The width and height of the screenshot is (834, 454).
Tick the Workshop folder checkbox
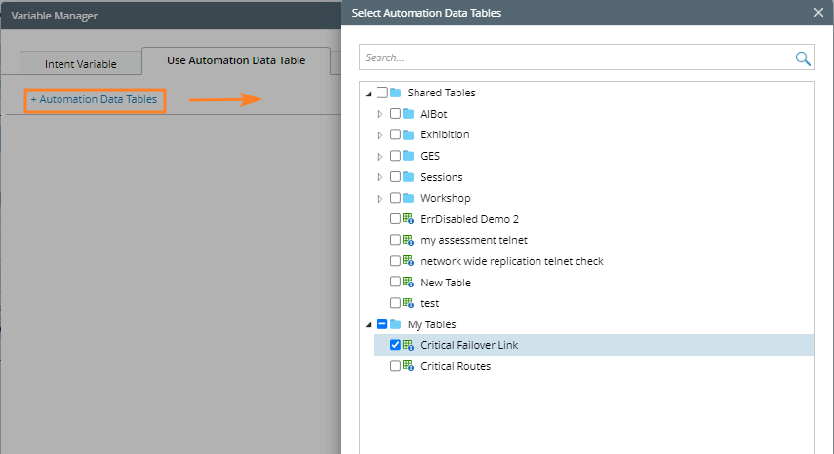point(395,198)
